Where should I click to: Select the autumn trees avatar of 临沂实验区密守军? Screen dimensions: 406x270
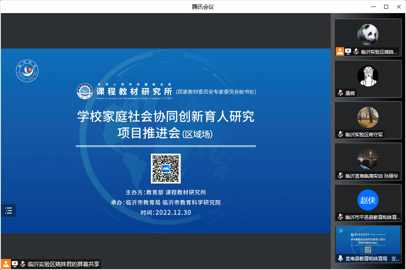(368, 117)
